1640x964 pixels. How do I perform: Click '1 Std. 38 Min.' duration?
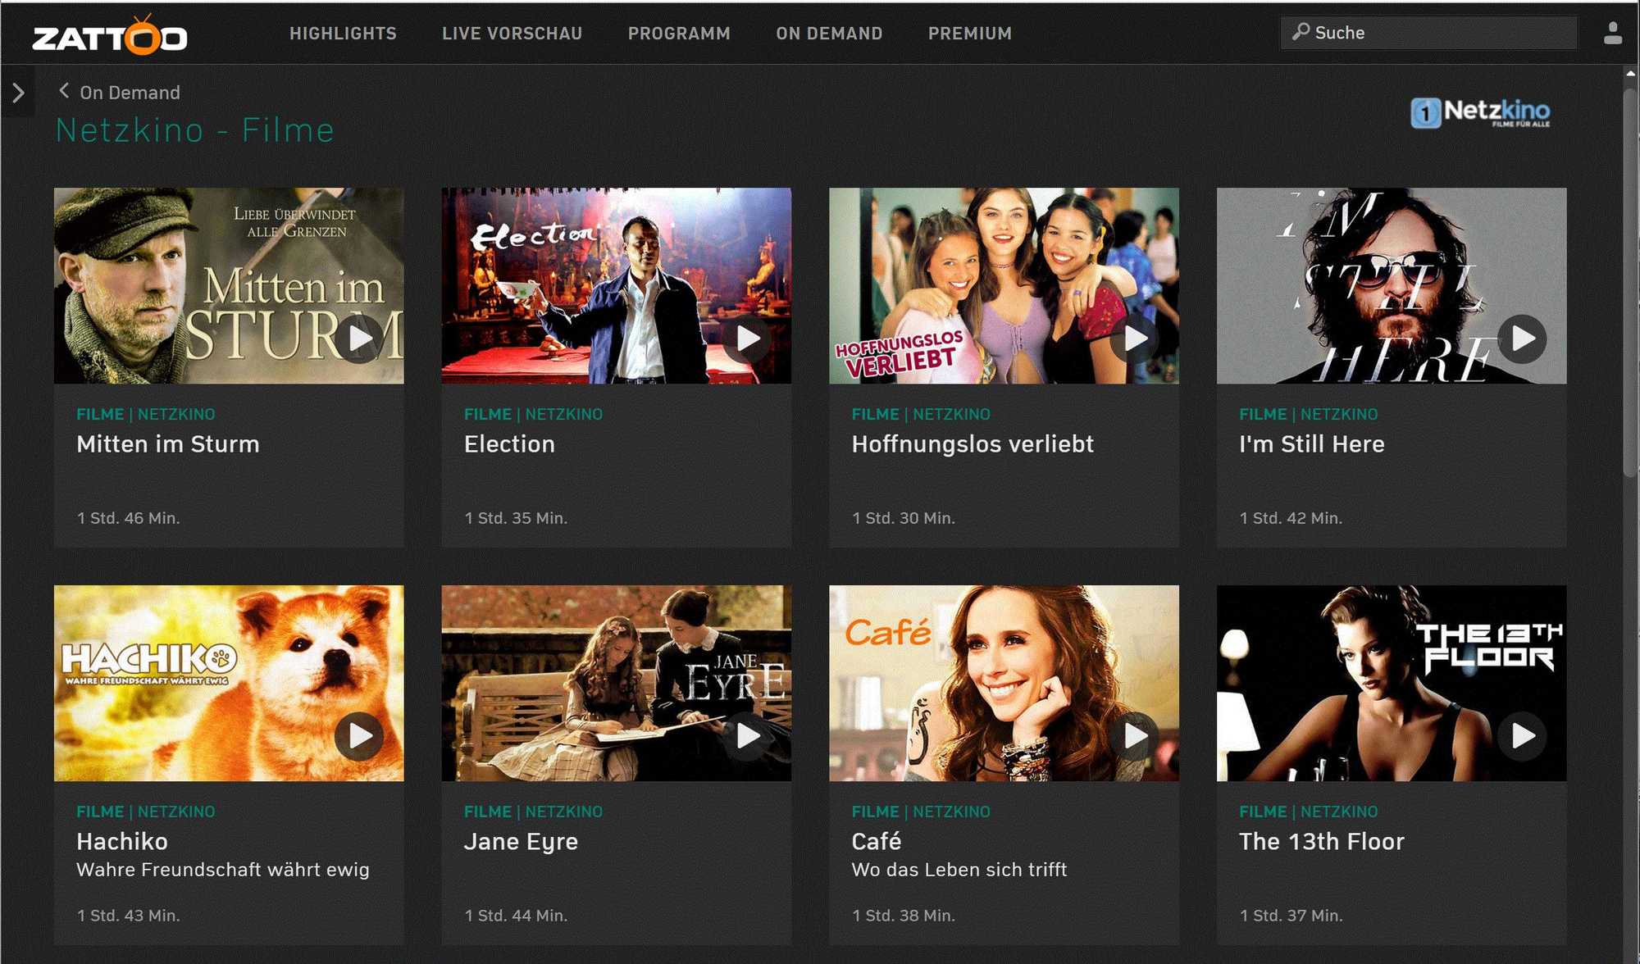point(904,916)
